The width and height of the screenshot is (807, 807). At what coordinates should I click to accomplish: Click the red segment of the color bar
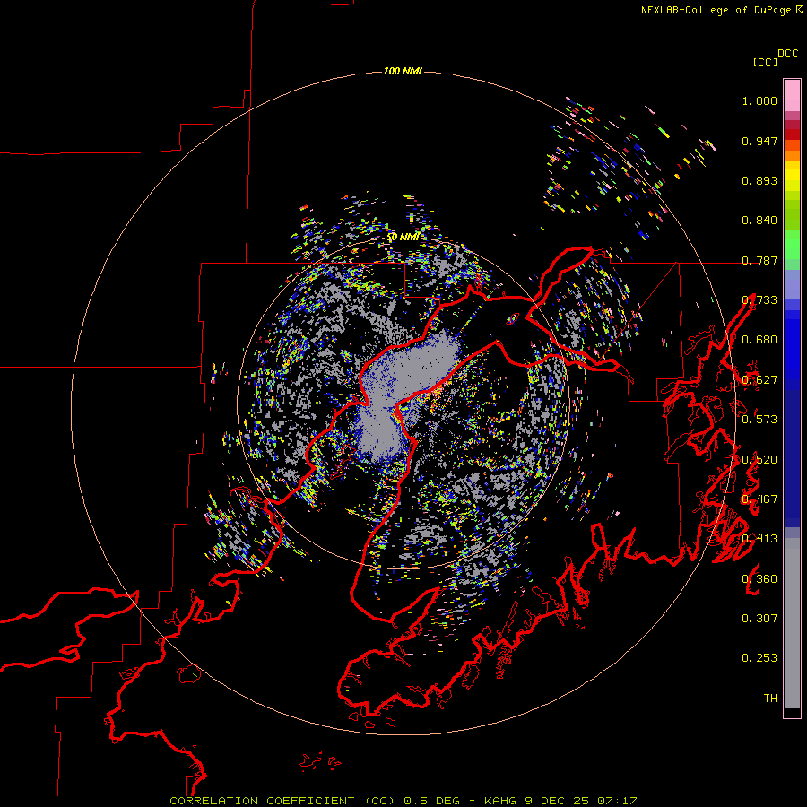coord(792,134)
